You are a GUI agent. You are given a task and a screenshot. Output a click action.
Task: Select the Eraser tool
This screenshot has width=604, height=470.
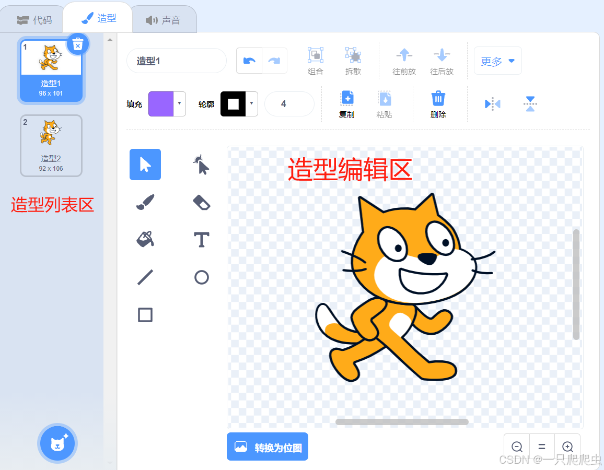click(x=201, y=202)
